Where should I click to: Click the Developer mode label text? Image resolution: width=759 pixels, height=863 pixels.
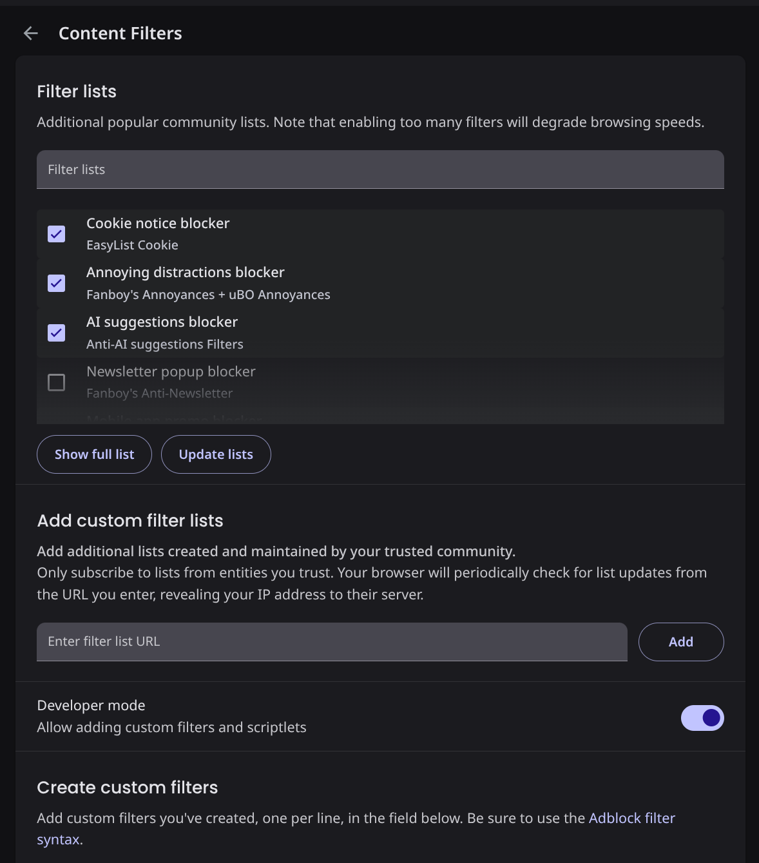[91, 706]
